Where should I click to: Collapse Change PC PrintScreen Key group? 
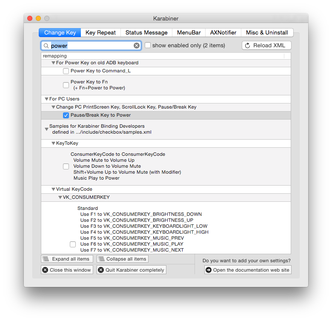(53, 107)
